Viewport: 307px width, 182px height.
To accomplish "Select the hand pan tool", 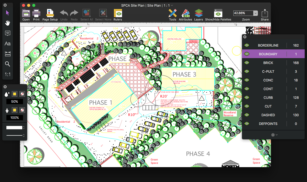I will [x=7, y=23].
